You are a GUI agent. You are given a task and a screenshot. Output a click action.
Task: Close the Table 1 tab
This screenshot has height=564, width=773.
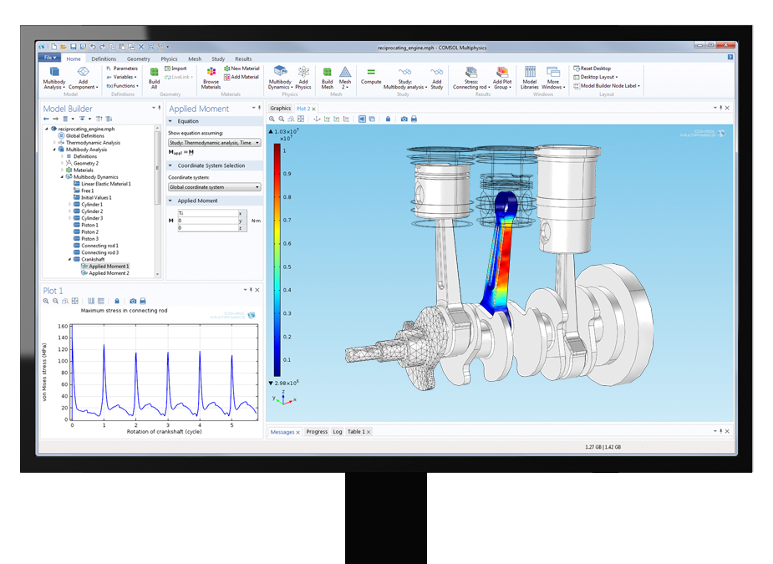[x=369, y=432]
